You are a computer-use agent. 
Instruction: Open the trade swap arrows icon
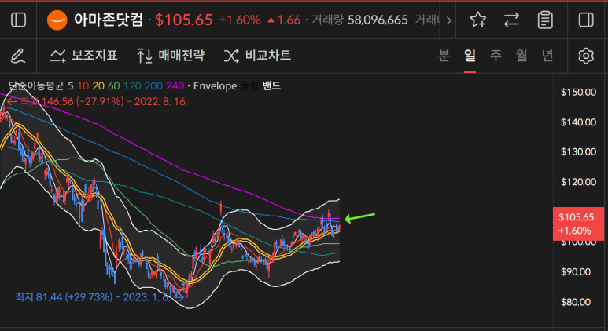(x=511, y=20)
